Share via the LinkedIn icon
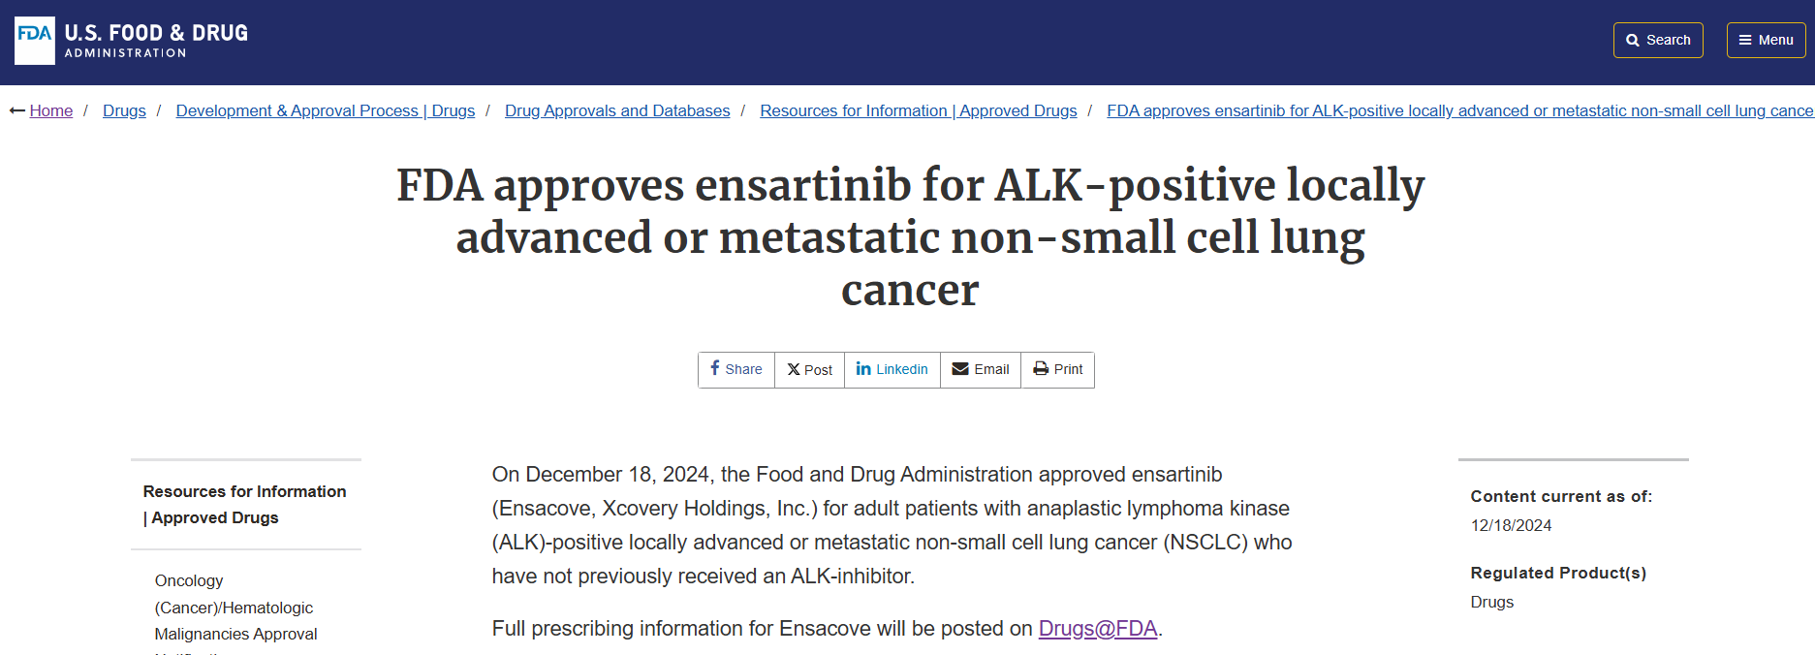 863,368
